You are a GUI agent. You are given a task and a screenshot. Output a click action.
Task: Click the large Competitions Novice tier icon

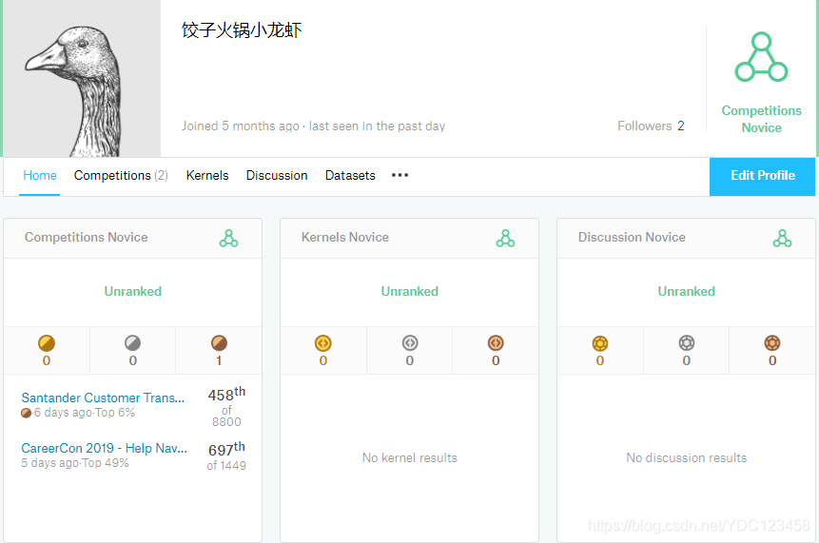click(x=761, y=57)
